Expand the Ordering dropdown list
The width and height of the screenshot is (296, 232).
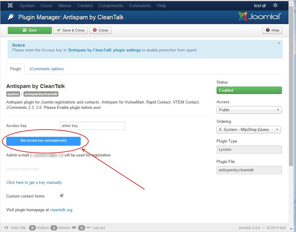(x=249, y=129)
